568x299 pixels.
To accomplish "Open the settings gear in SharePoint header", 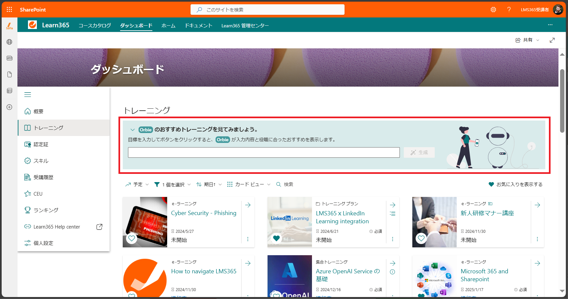I will (x=493, y=10).
